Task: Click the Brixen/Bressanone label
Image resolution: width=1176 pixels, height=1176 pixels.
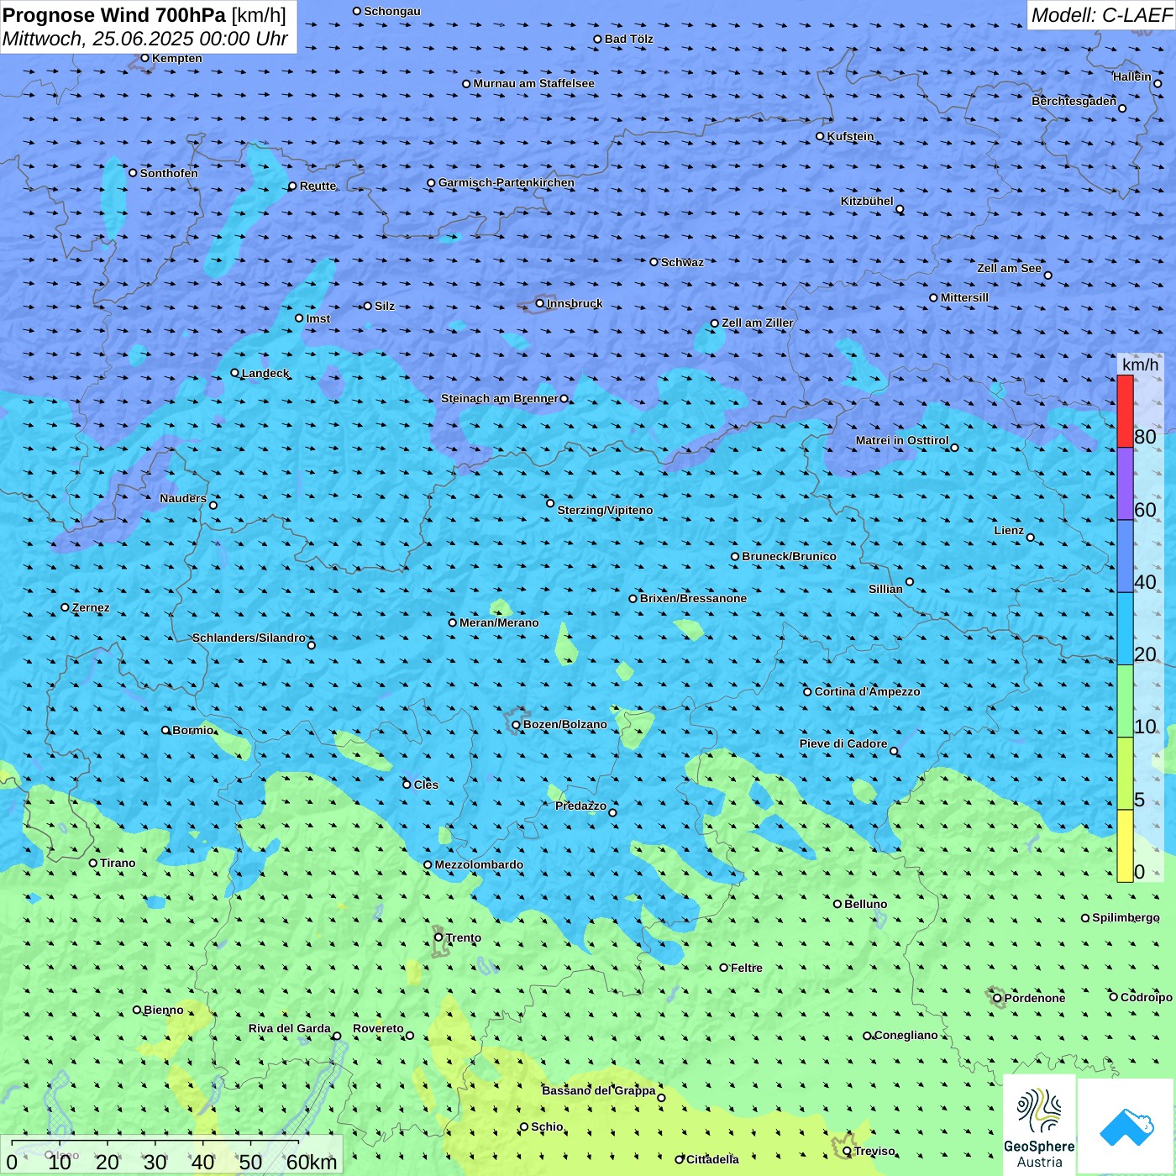Action: tap(693, 598)
